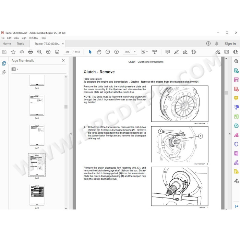Open the Stamp tool icon

pyautogui.click(x=194, y=52)
